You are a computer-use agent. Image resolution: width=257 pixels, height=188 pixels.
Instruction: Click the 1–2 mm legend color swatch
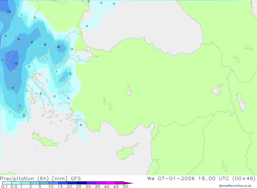(26, 183)
